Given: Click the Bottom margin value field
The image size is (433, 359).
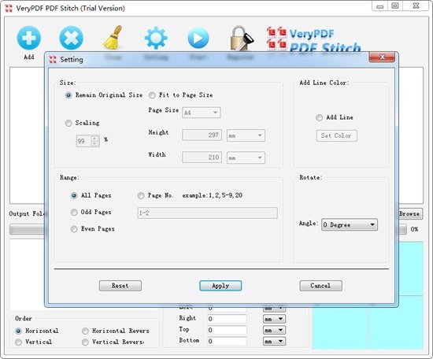Looking at the screenshot, I should click(227, 342).
